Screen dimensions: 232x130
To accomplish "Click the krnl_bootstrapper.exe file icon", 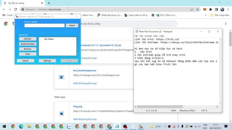I will (x=62, y=77).
